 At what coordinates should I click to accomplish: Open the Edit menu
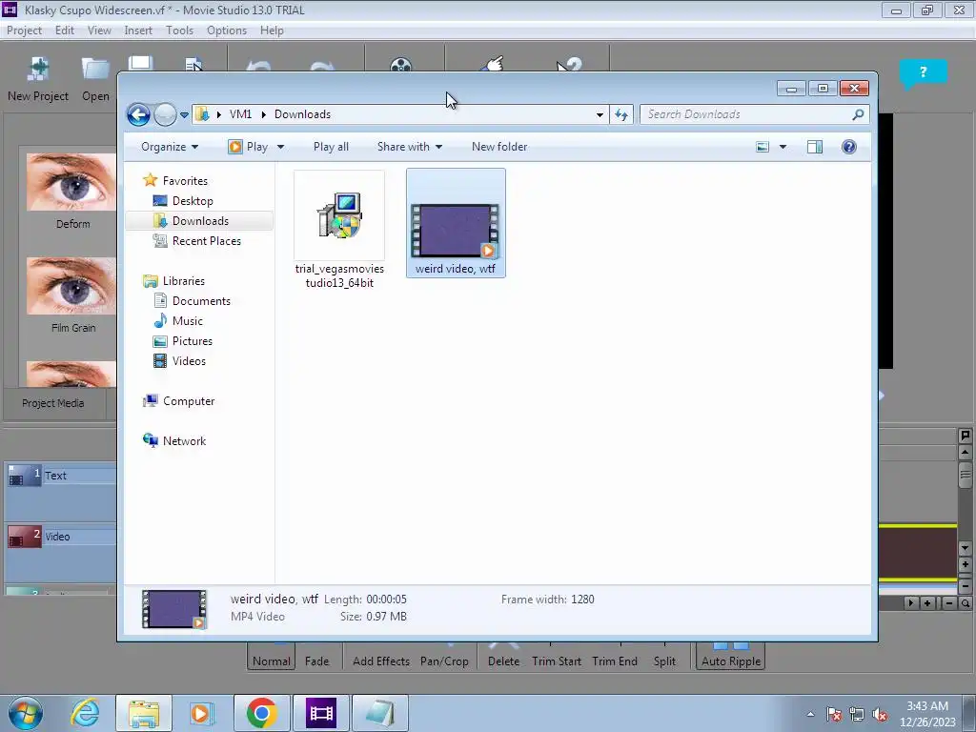pos(64,30)
